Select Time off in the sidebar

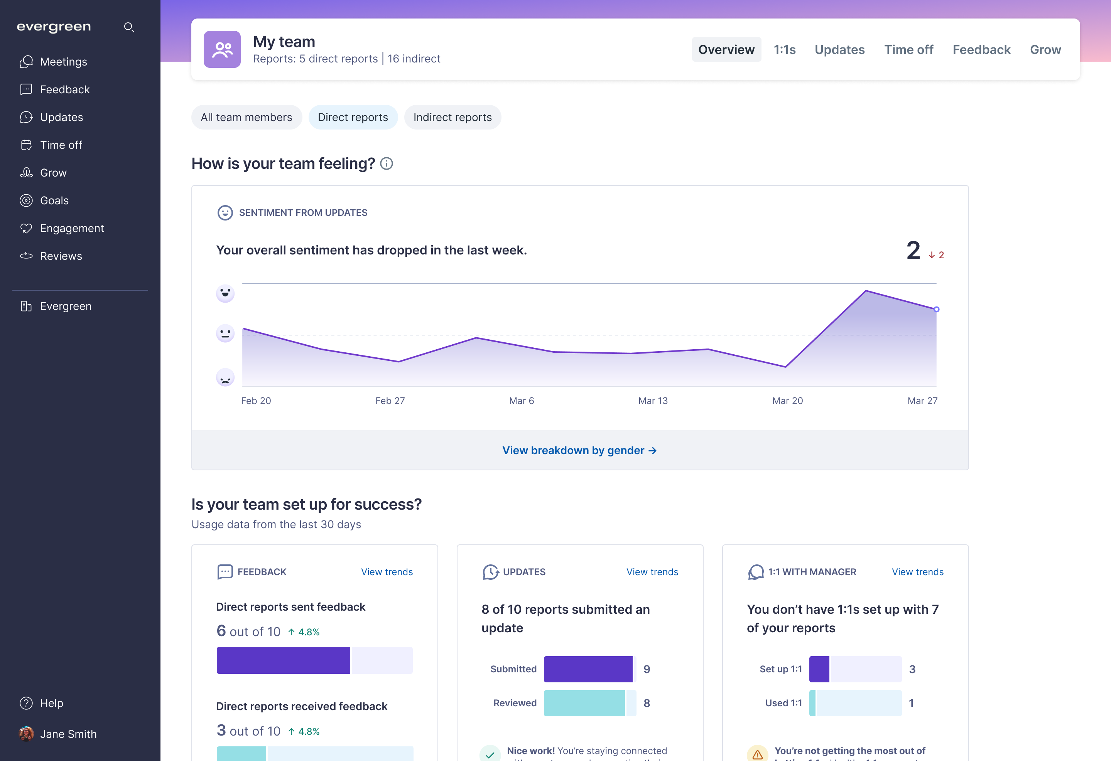(x=61, y=145)
